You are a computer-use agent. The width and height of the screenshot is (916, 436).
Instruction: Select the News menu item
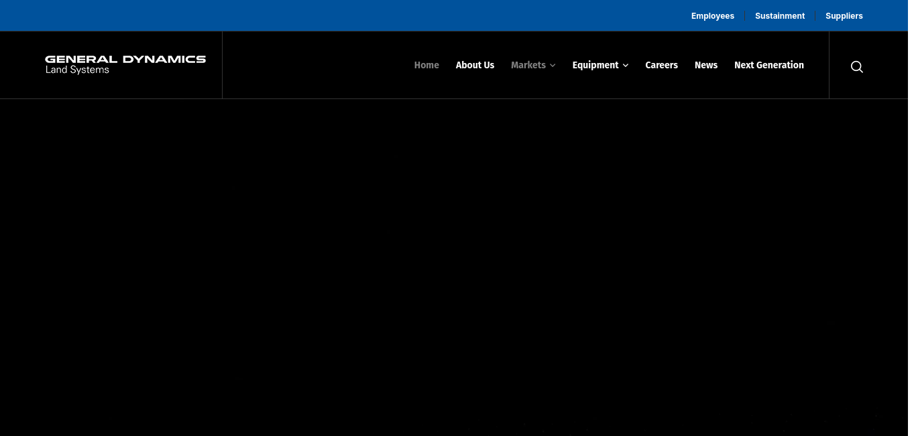(x=706, y=65)
